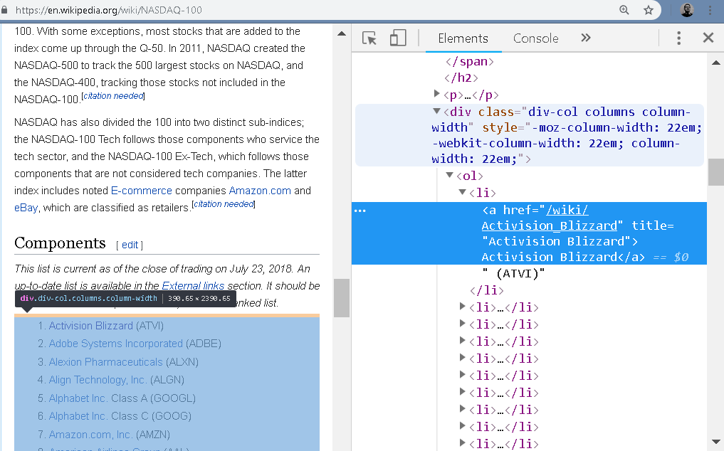Select the closing /h2 tag line

point(461,78)
